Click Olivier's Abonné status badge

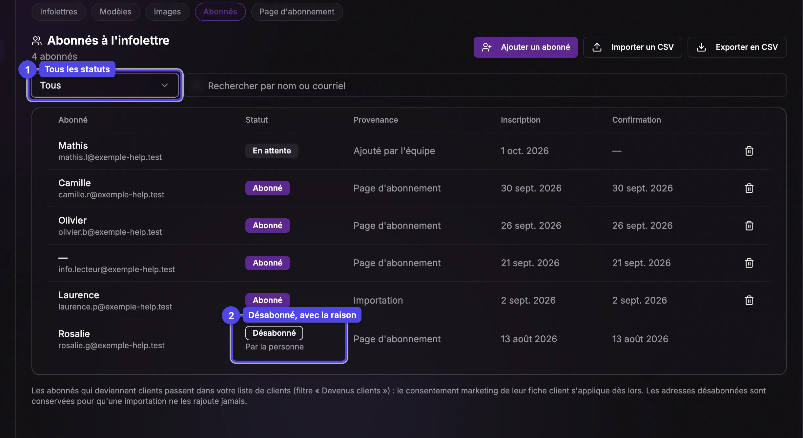267,226
